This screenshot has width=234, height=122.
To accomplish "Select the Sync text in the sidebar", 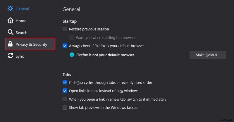I will click(x=20, y=56).
